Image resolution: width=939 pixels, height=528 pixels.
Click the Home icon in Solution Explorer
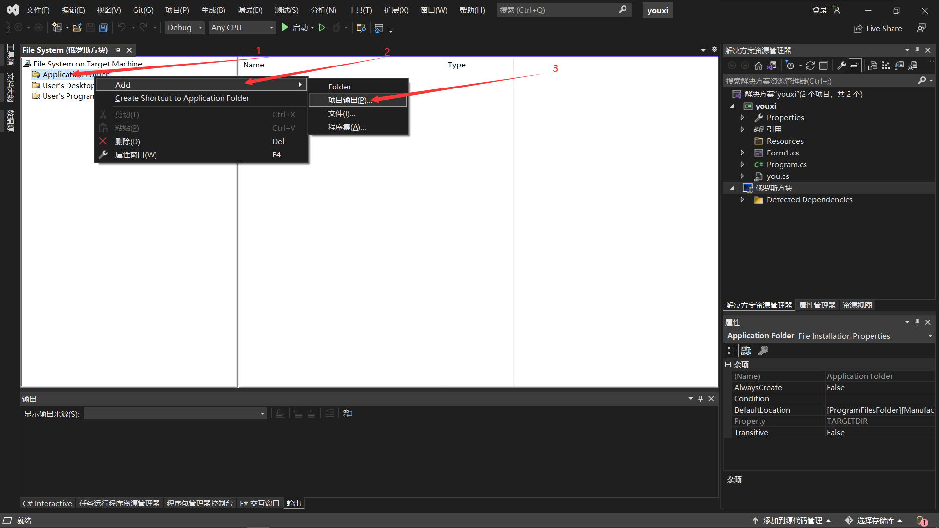(x=759, y=66)
